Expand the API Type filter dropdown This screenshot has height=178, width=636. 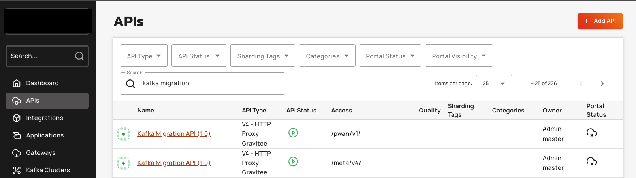(x=144, y=56)
